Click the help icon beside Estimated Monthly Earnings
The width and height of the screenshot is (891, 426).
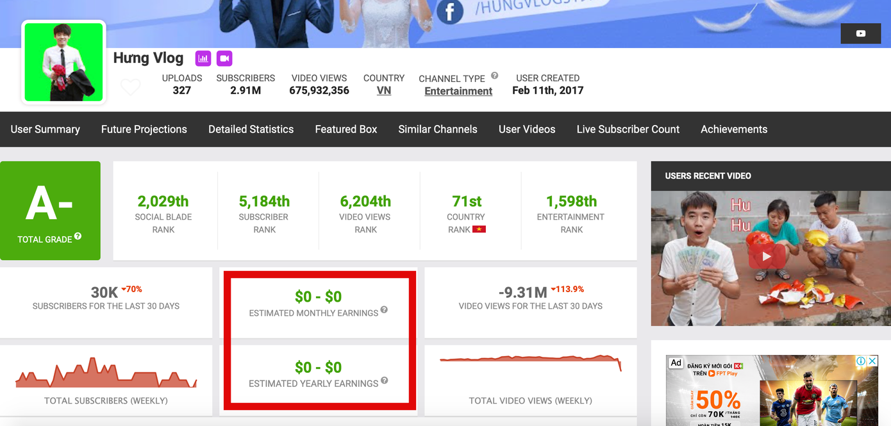pyautogui.click(x=384, y=310)
